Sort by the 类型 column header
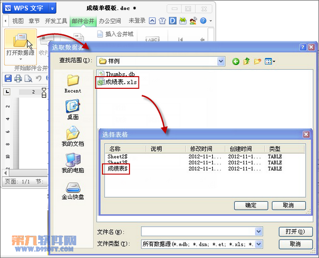 point(284,149)
